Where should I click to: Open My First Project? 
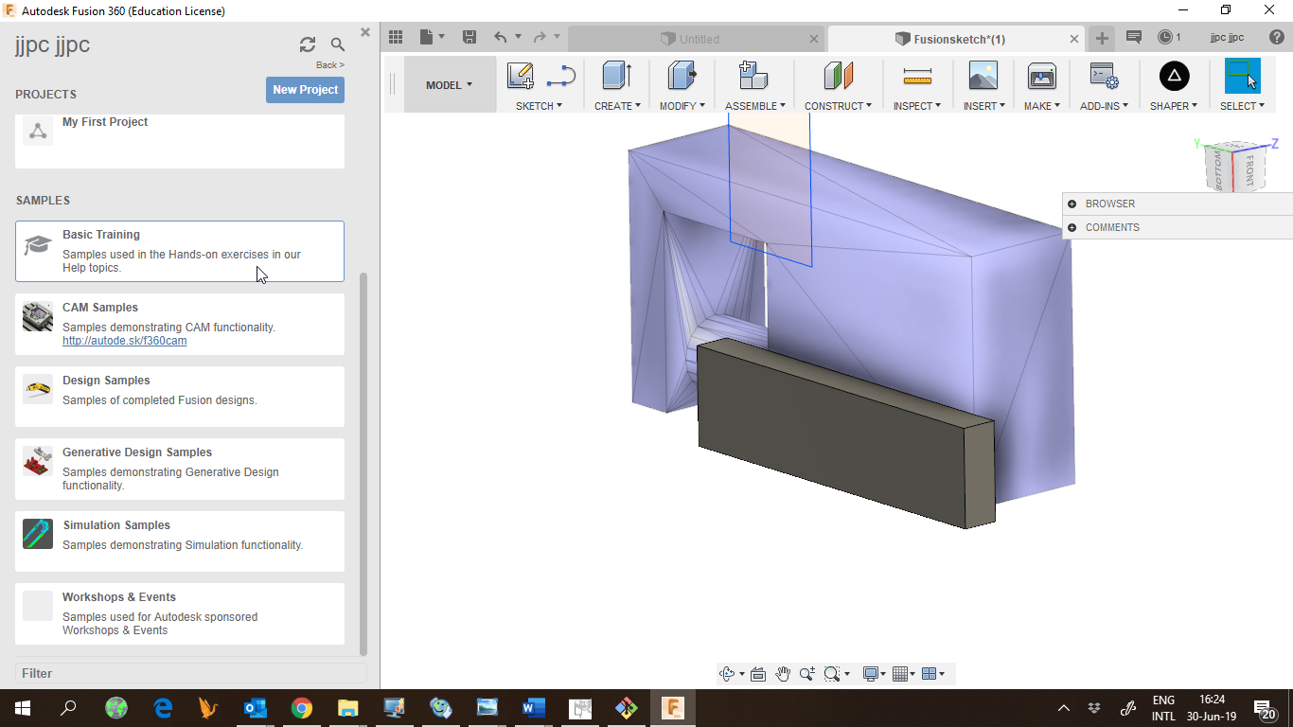(x=180, y=140)
